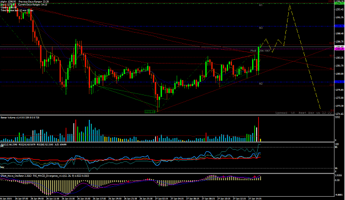Click the 'Time to next bar' countdown text
The width and height of the screenshot is (345, 200).
tap(17, 10)
